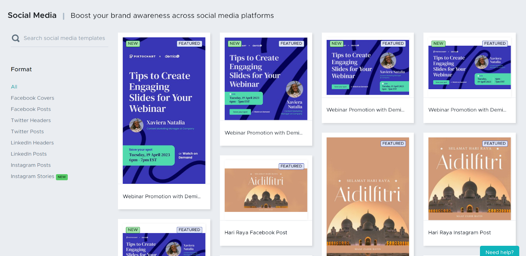Screen dimensions: 526x256
Task: Click the 'Hari Raya Facebook Post' title
Action: tap(256, 233)
